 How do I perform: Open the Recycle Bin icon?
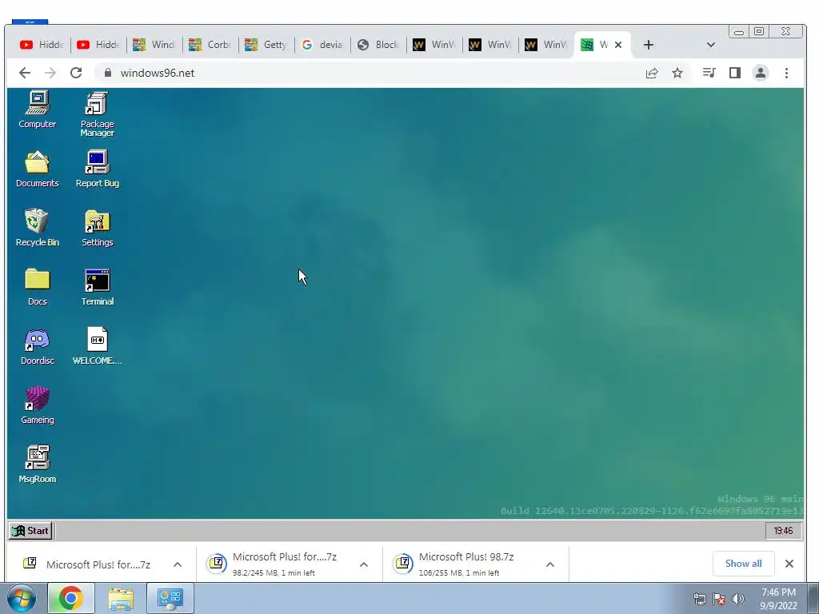(37, 228)
